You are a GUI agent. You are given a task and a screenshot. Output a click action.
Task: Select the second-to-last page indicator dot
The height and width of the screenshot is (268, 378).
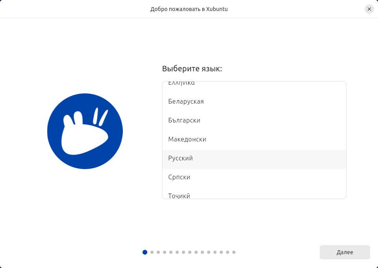tap(228, 252)
